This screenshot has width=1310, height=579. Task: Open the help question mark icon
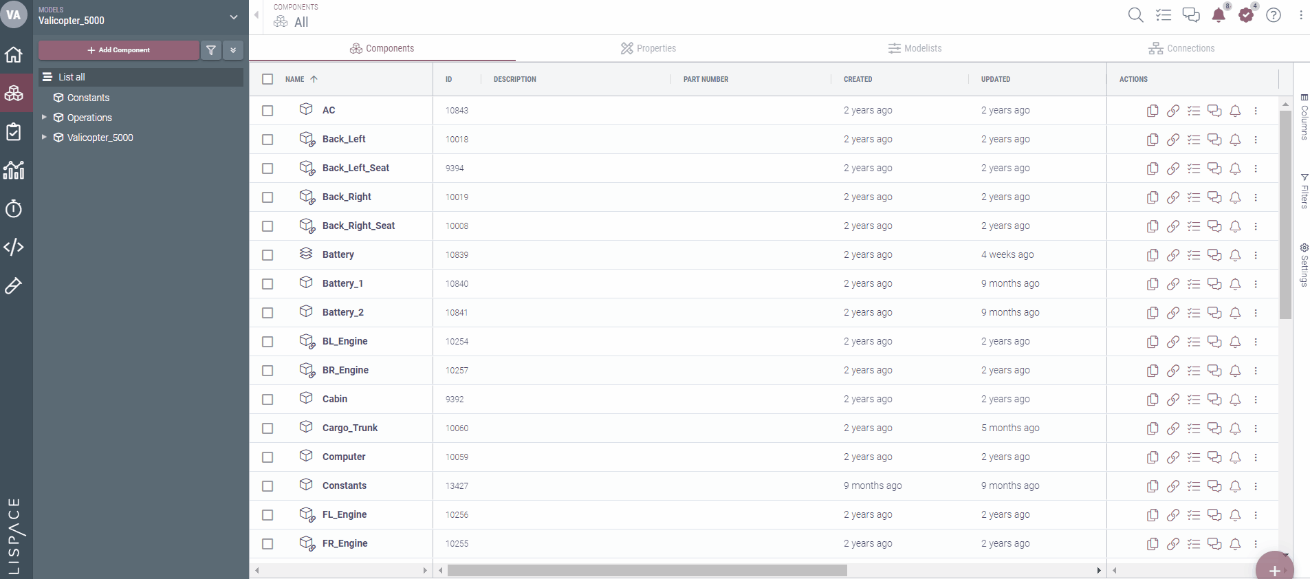coord(1274,15)
